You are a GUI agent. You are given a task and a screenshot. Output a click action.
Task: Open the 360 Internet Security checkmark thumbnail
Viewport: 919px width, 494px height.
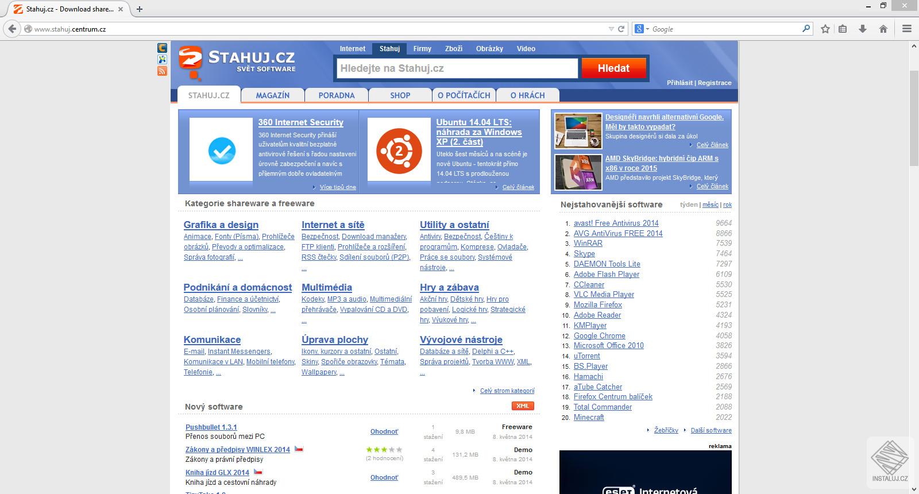pyautogui.click(x=221, y=149)
